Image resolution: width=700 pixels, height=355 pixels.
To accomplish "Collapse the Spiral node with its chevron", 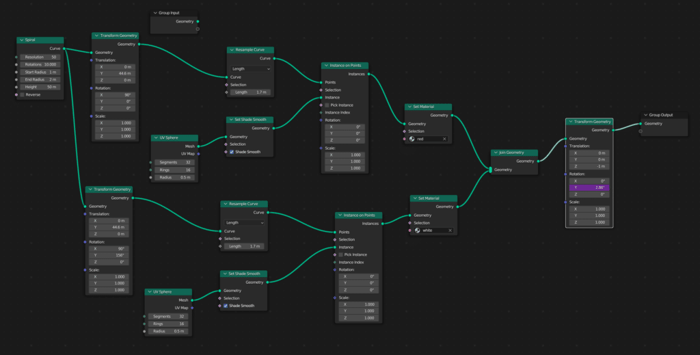I will 21,40.
